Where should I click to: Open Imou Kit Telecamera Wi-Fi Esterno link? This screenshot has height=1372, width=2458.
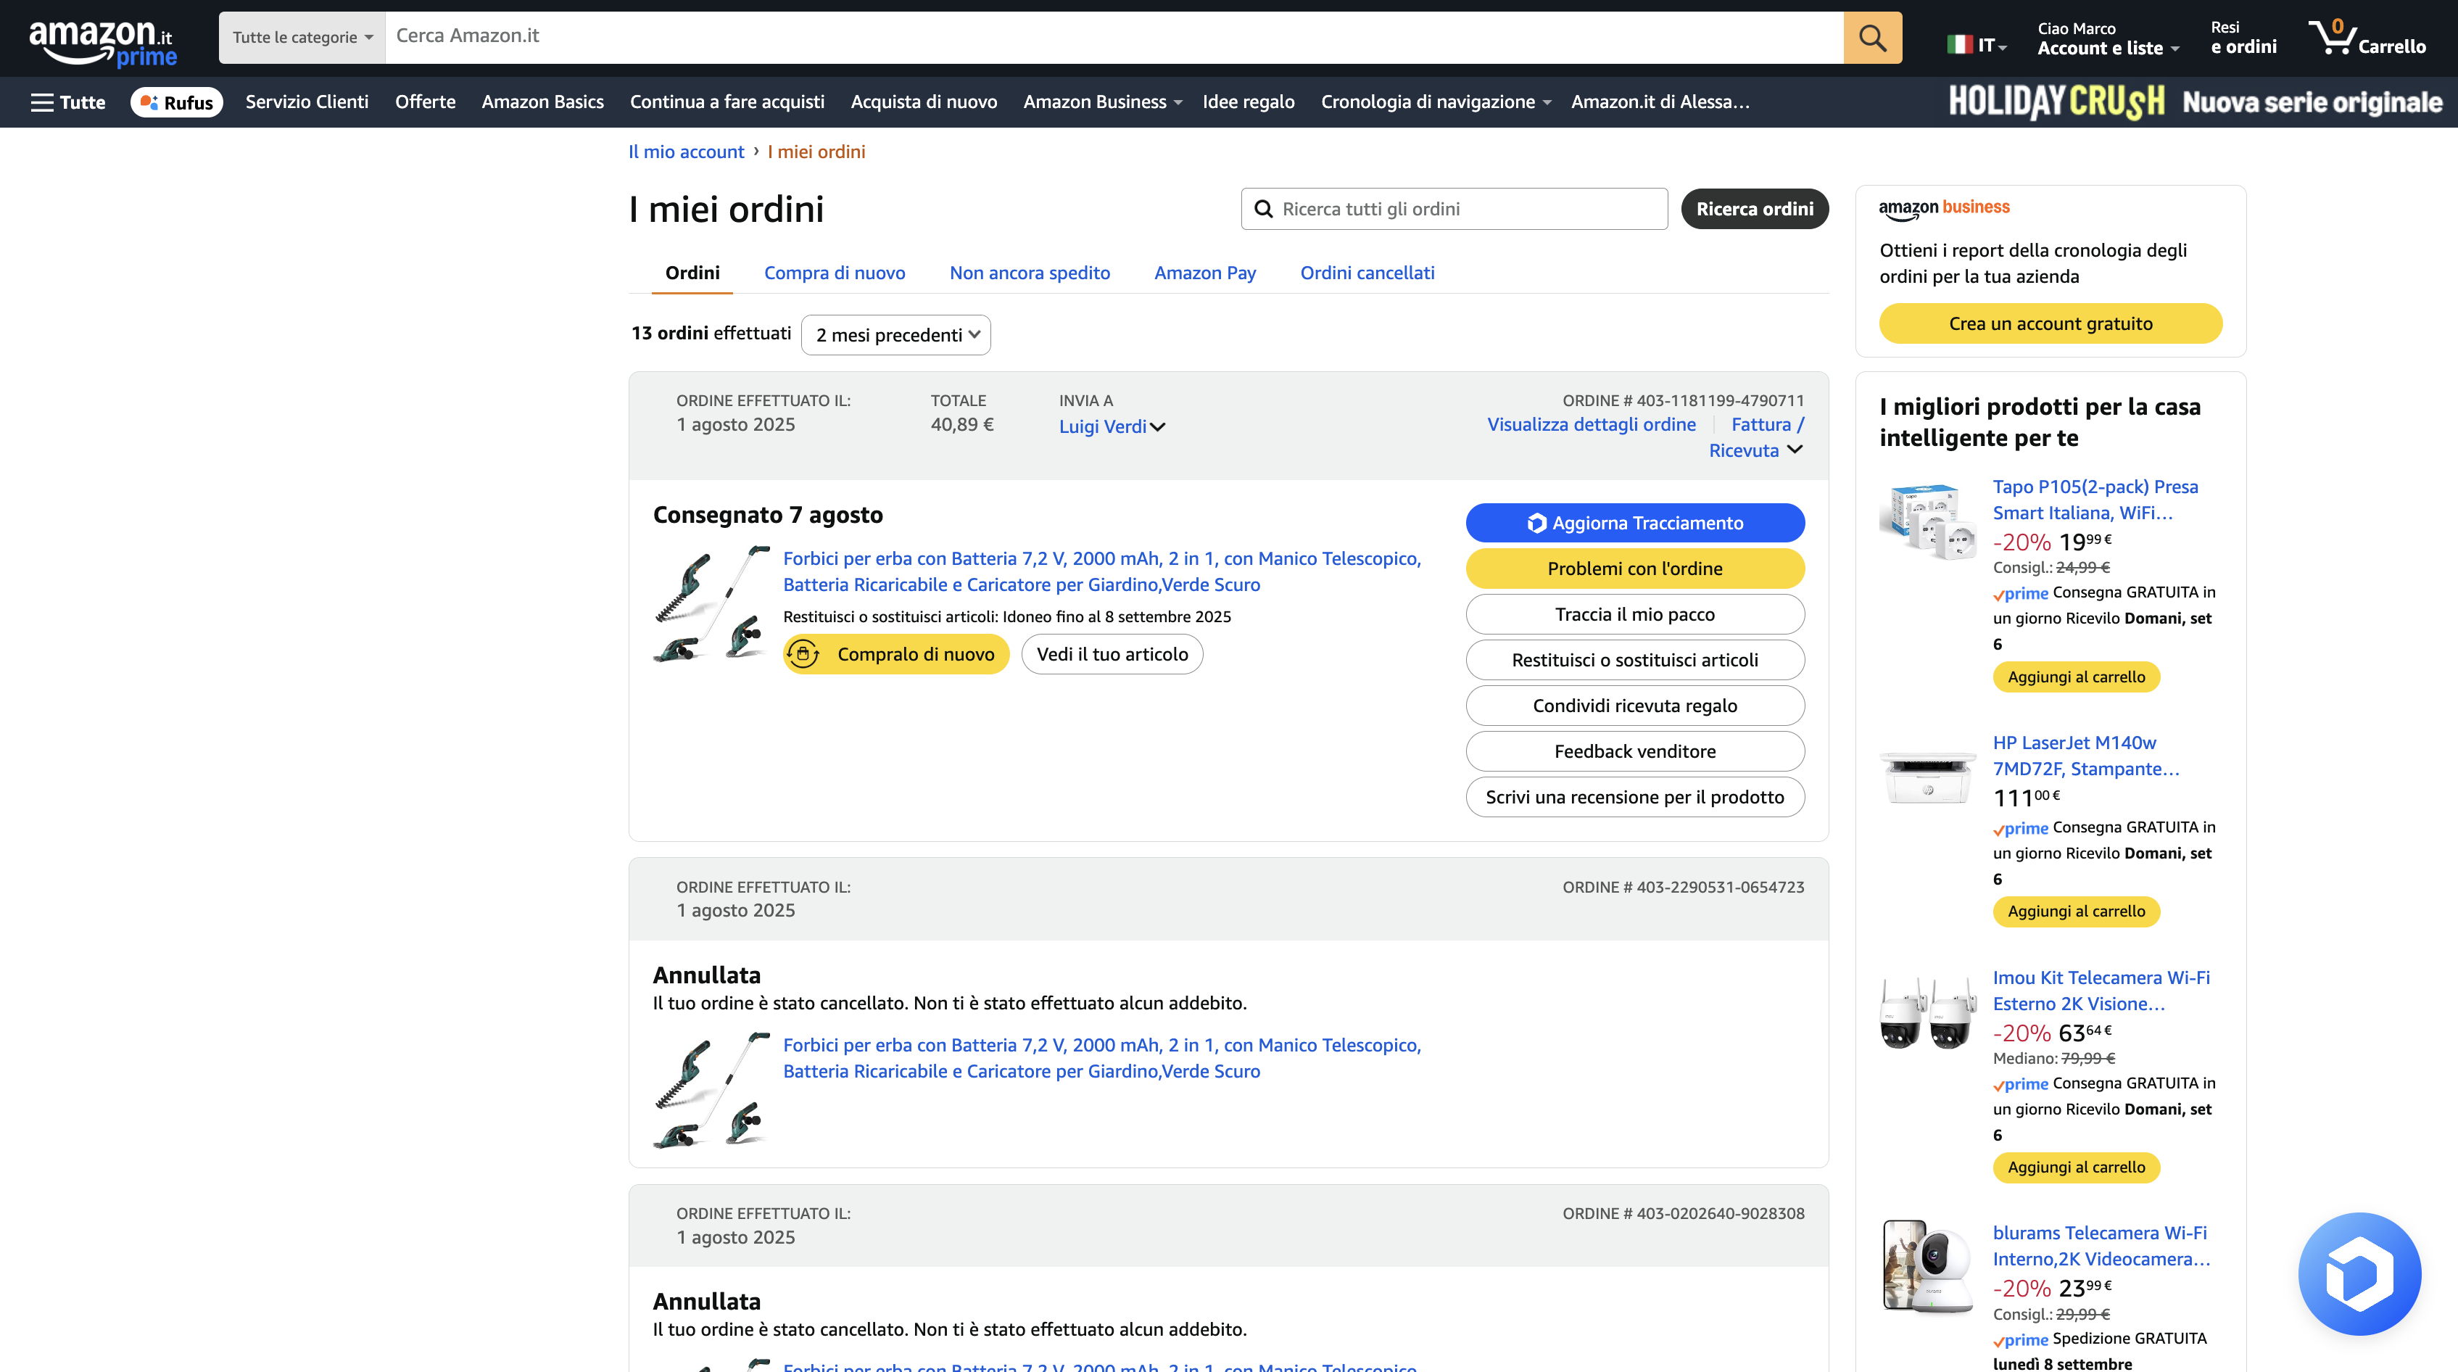point(2101,991)
